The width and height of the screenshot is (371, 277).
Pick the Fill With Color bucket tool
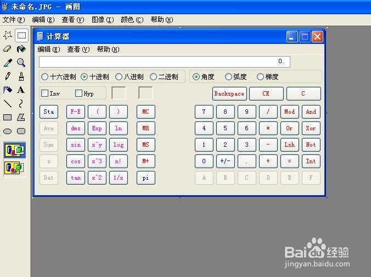[x=21, y=49]
